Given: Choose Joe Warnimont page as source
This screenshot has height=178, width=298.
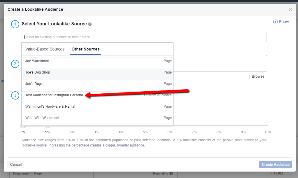Looking at the screenshot, I should [x=97, y=63].
